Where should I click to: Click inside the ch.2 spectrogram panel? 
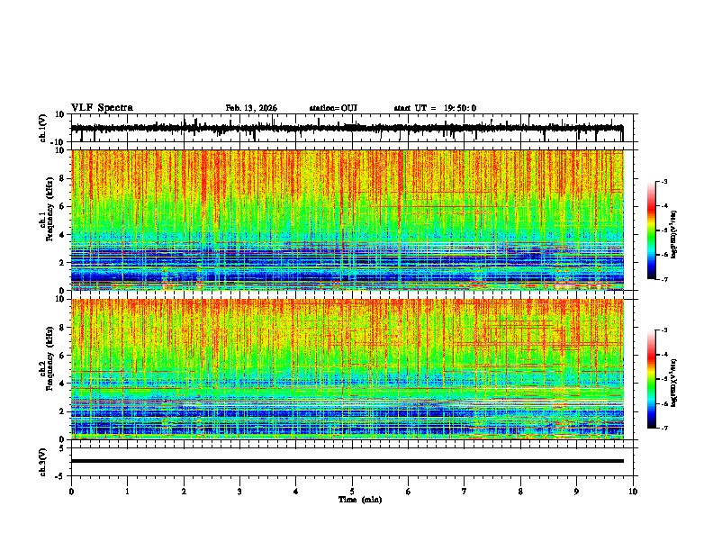347,369
